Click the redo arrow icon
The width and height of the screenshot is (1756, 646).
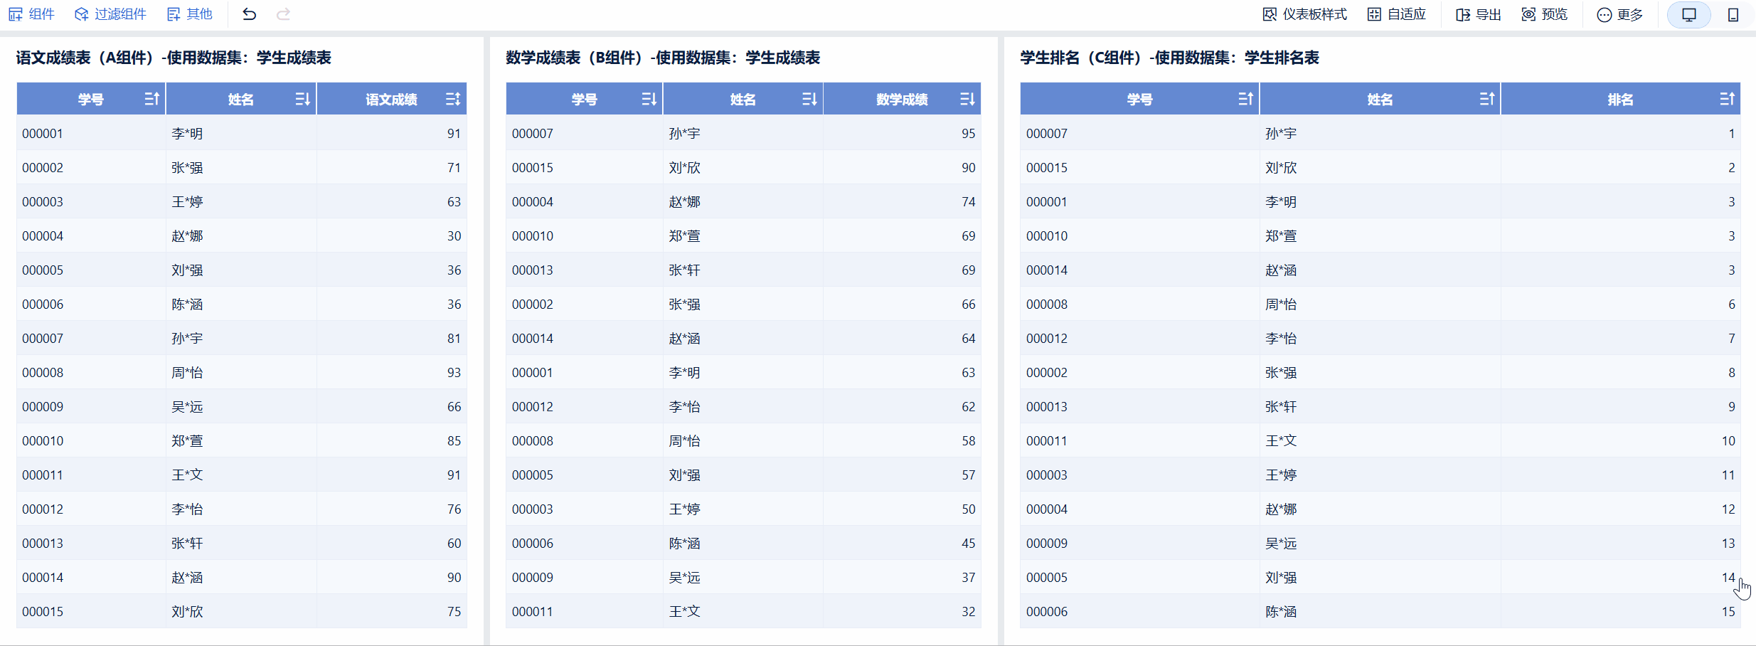(283, 14)
